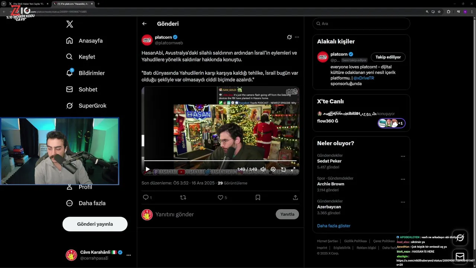This screenshot has width=476, height=268.
Task: Click Câvs Karahânli account avatar
Action: 71,255
